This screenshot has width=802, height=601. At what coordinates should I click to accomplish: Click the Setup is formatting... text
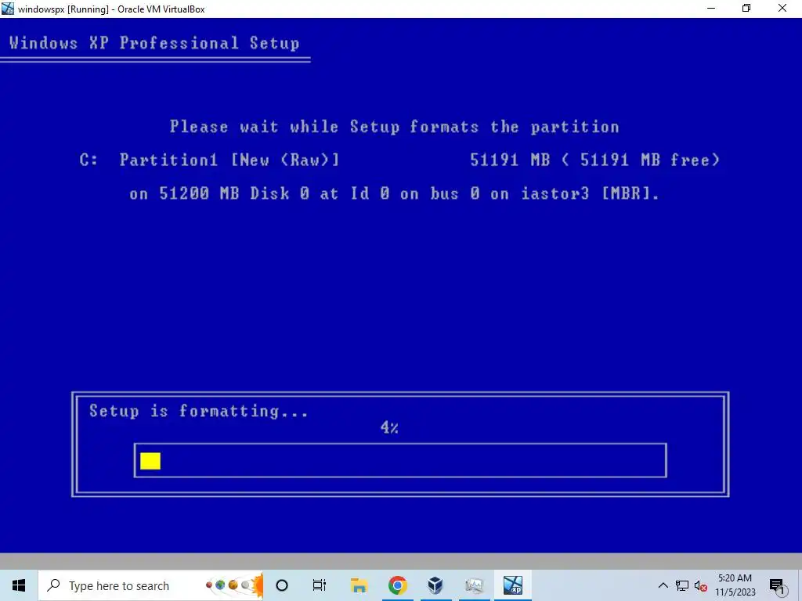coord(198,412)
